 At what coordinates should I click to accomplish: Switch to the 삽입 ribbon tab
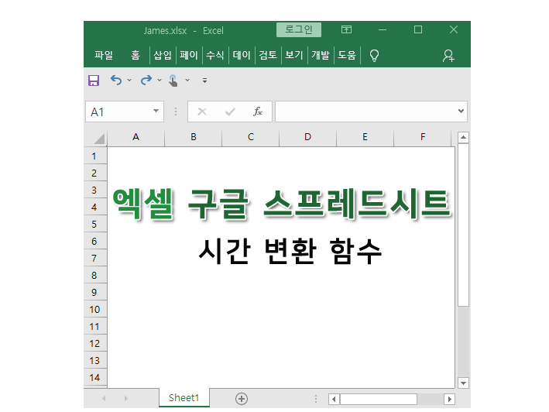[163, 55]
